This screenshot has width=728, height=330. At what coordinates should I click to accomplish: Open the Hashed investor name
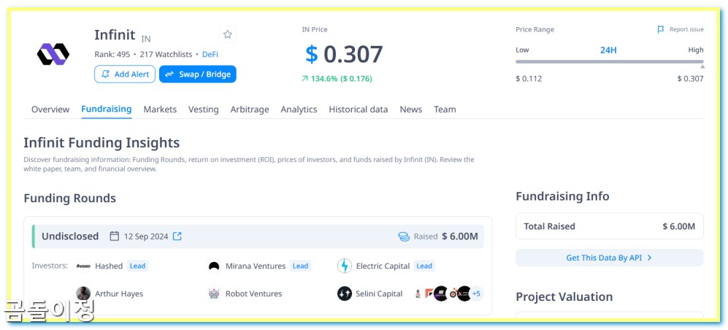[109, 266]
